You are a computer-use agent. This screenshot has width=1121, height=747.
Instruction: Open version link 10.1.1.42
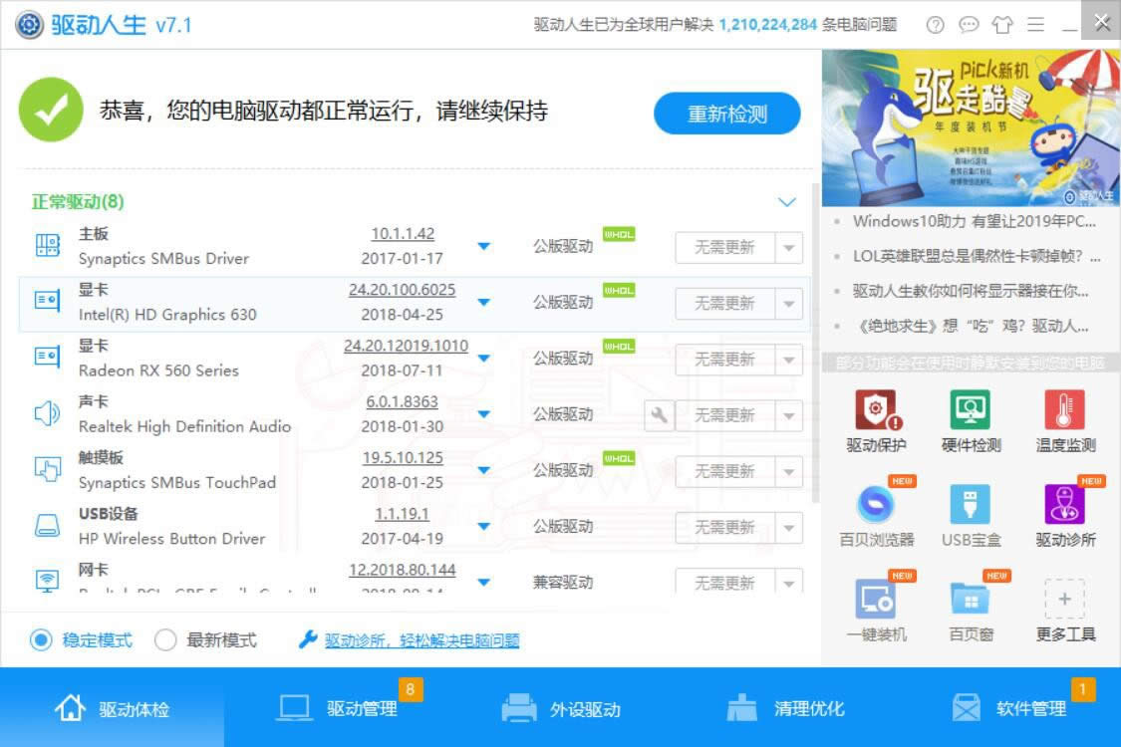(x=403, y=234)
